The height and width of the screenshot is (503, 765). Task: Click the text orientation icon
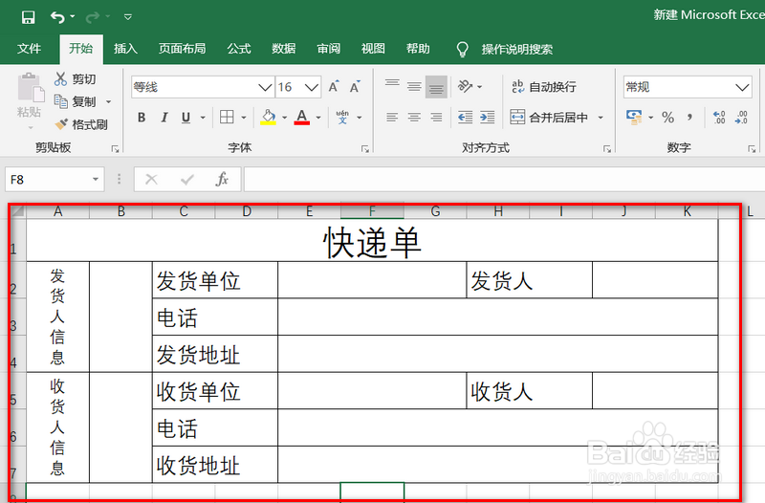click(466, 87)
